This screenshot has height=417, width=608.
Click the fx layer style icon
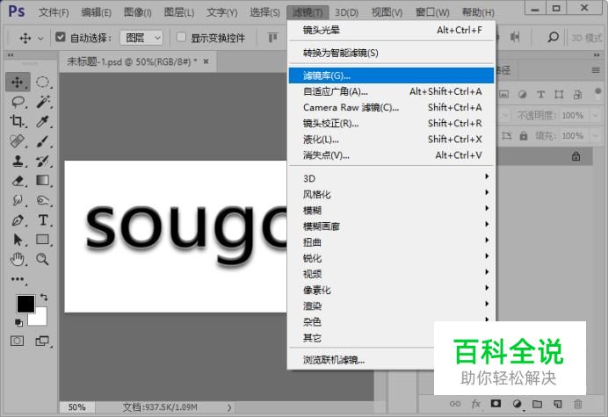point(476,404)
